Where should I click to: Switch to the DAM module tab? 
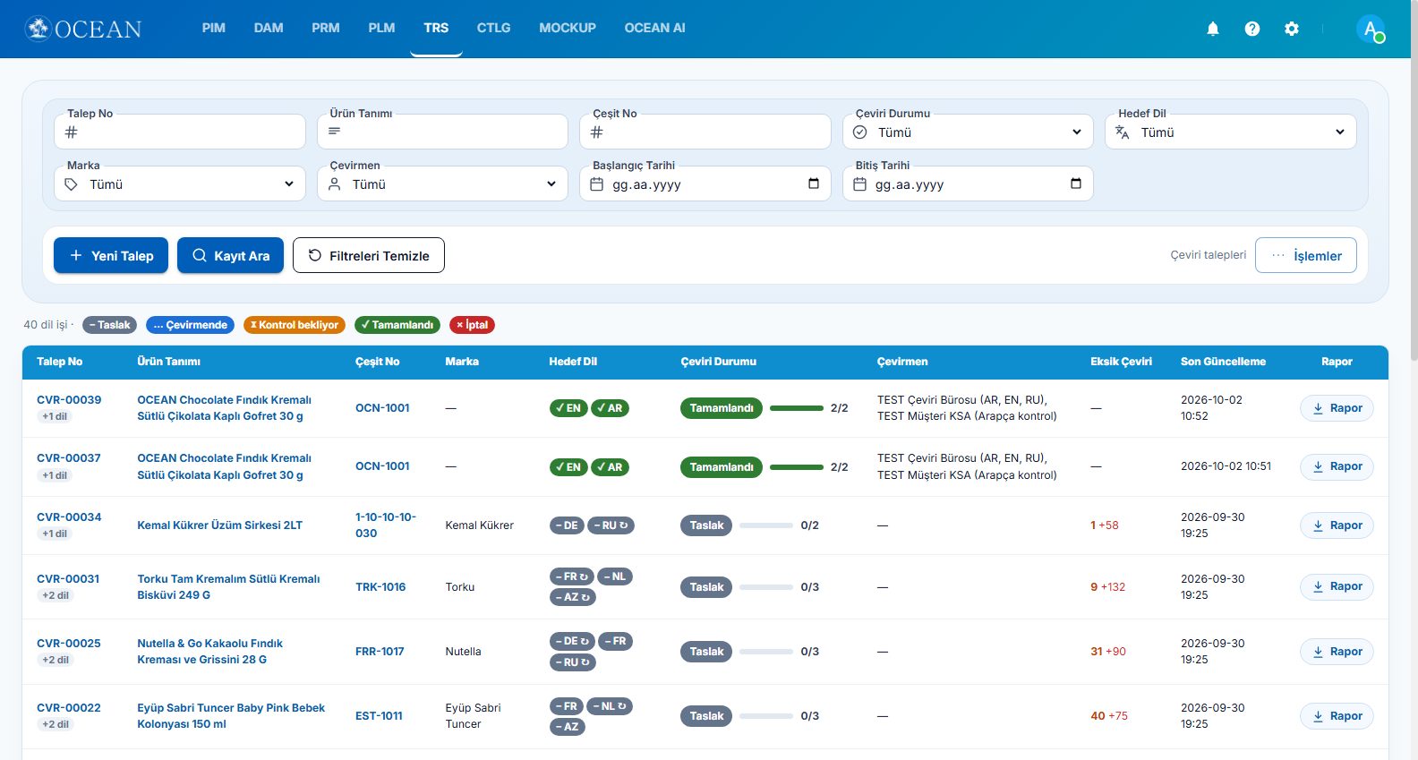[x=269, y=28]
